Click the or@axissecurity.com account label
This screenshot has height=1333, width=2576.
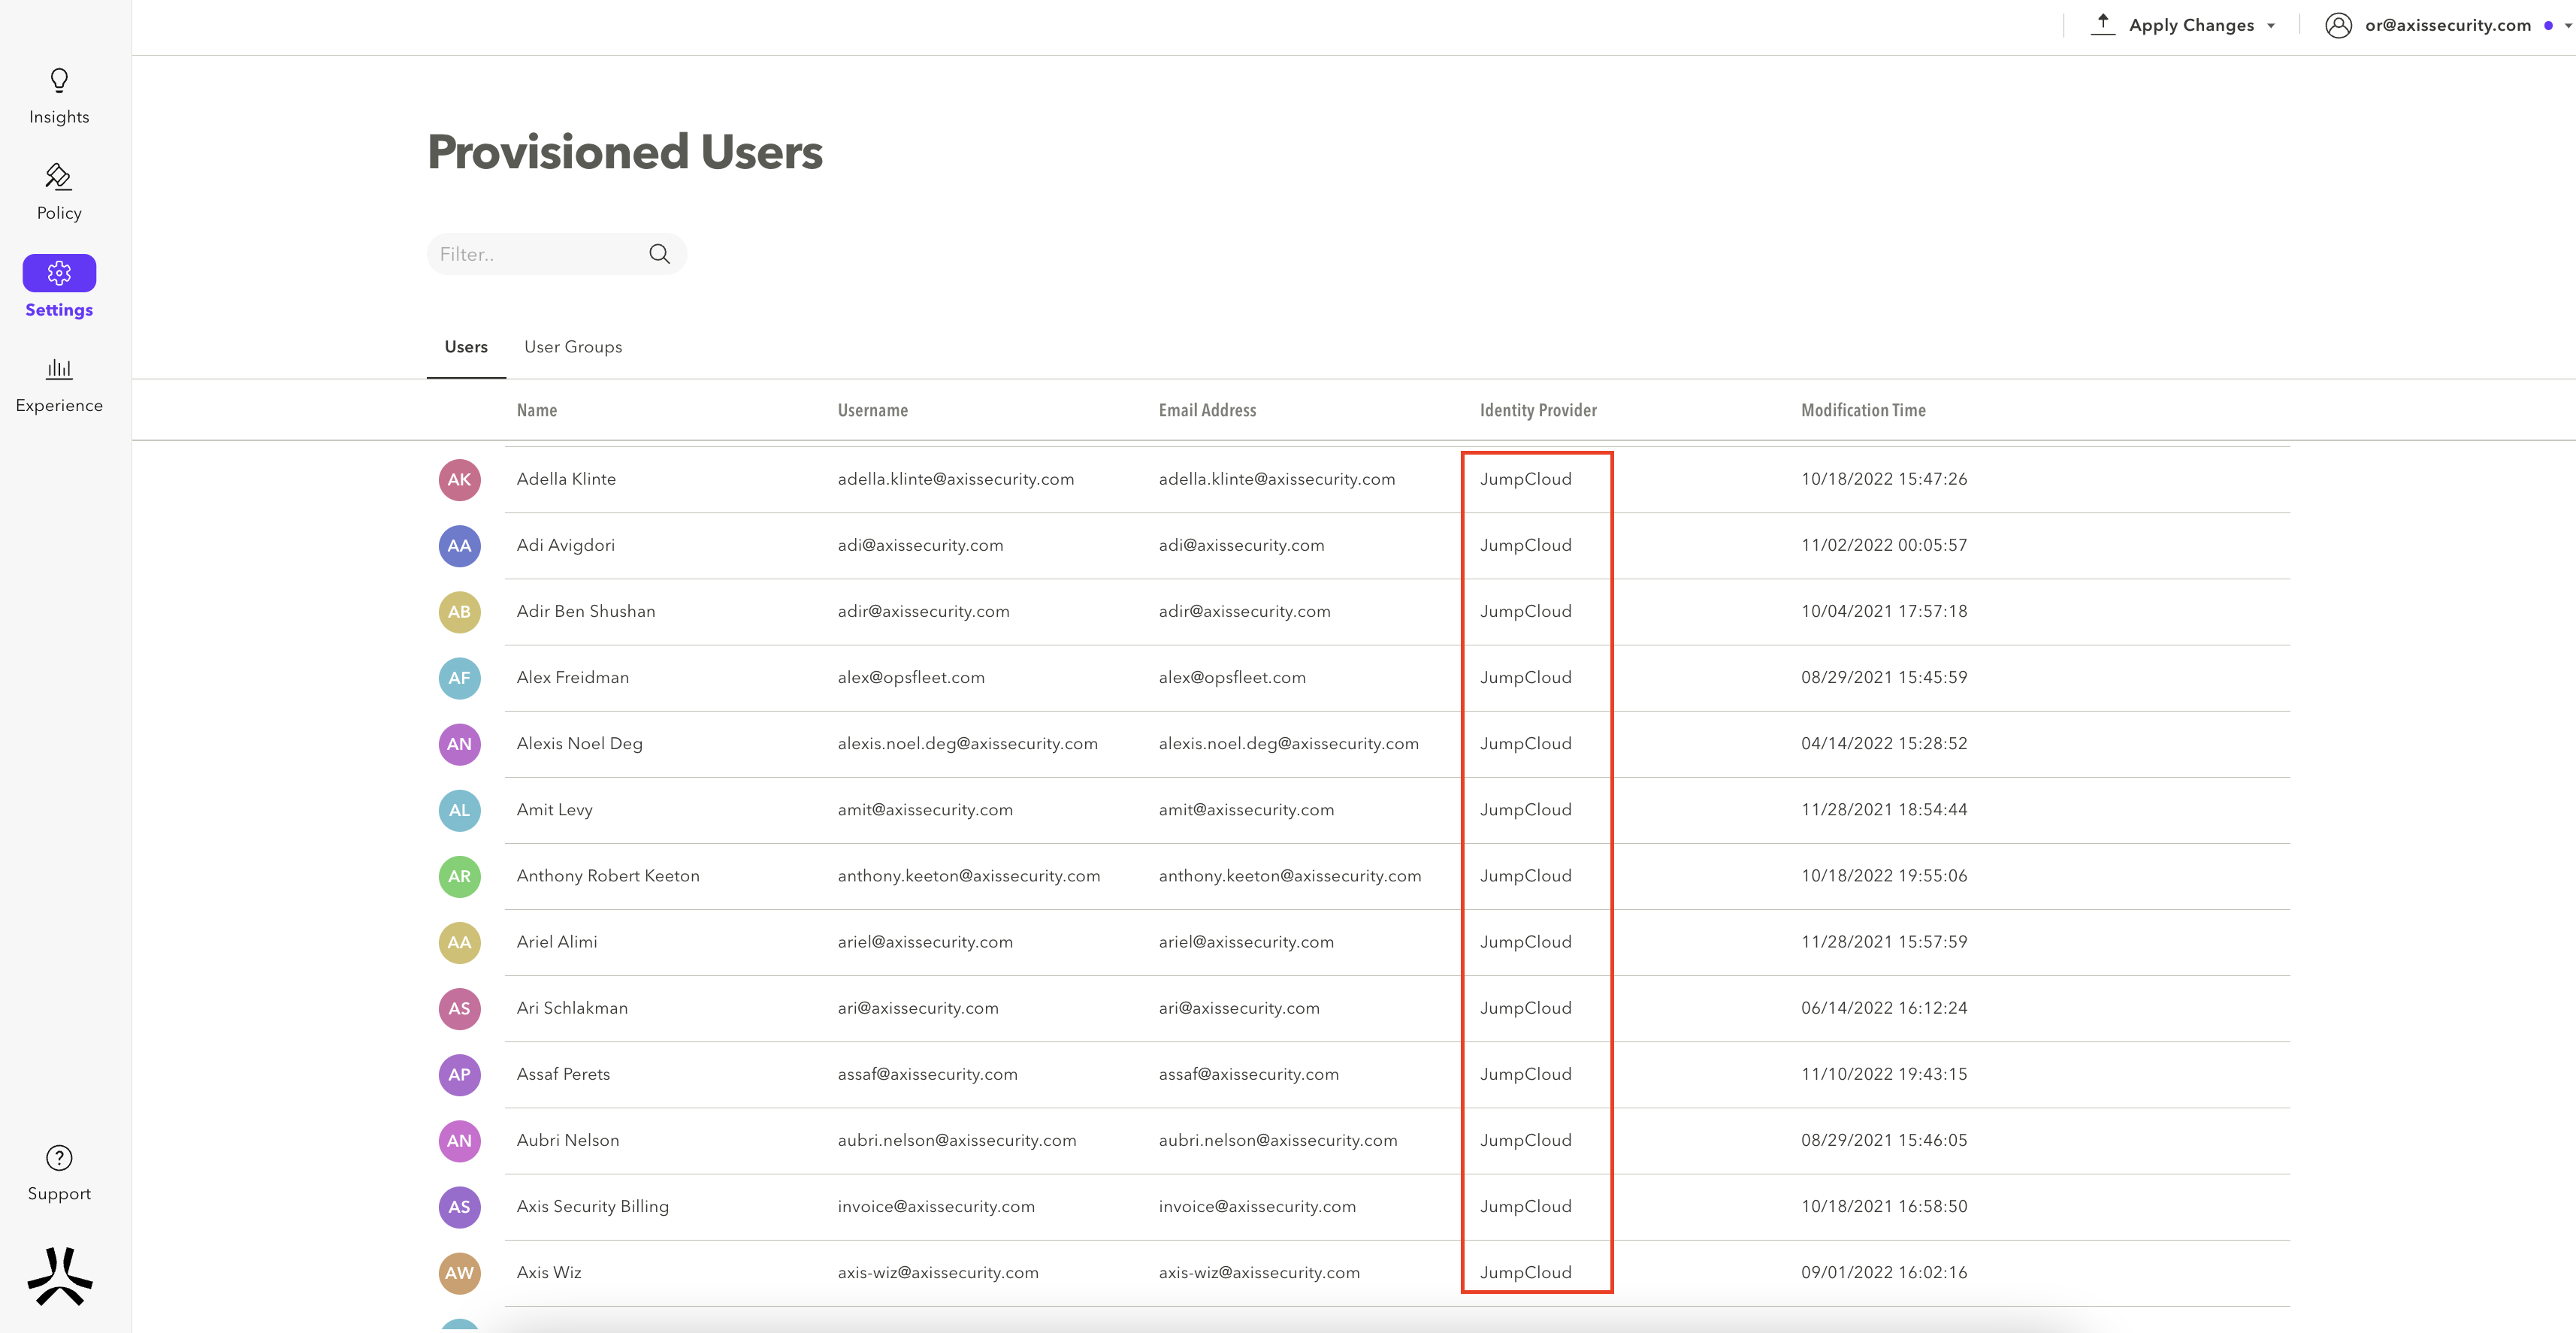[x=2447, y=25]
